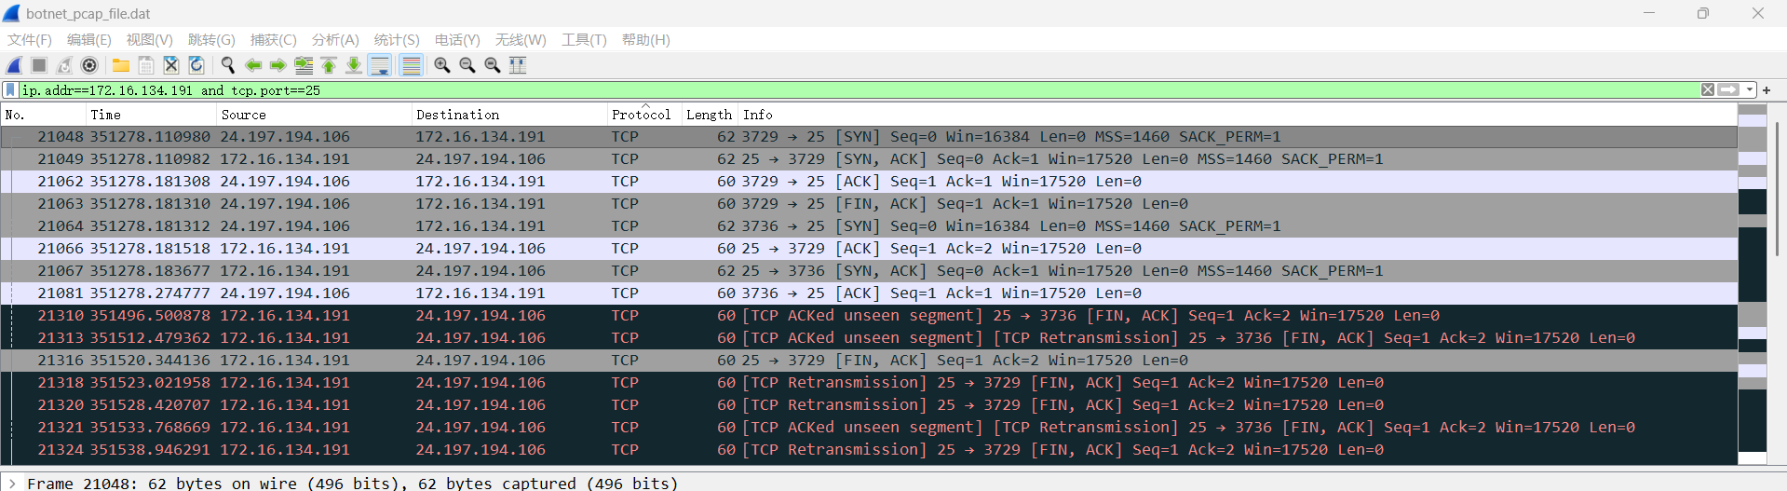
Task: Go to a specific packet number
Action: point(304,65)
